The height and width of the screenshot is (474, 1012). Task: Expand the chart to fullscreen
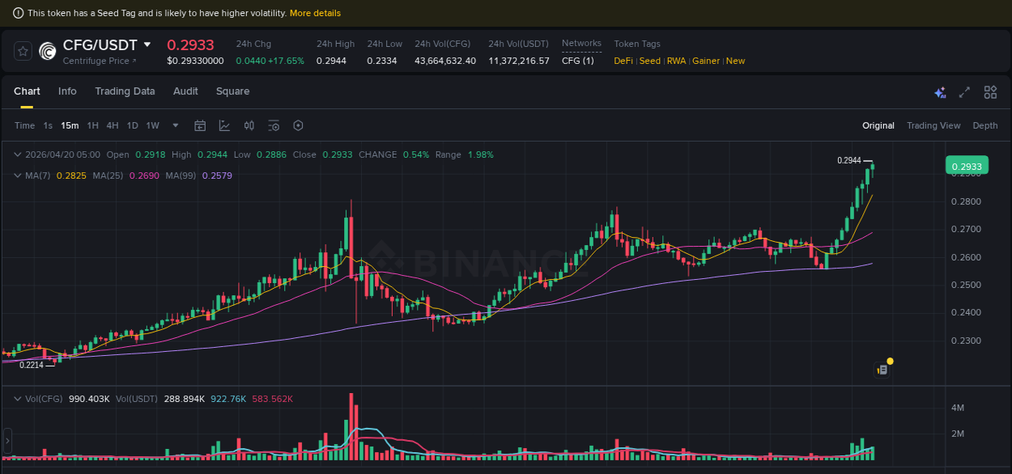964,92
